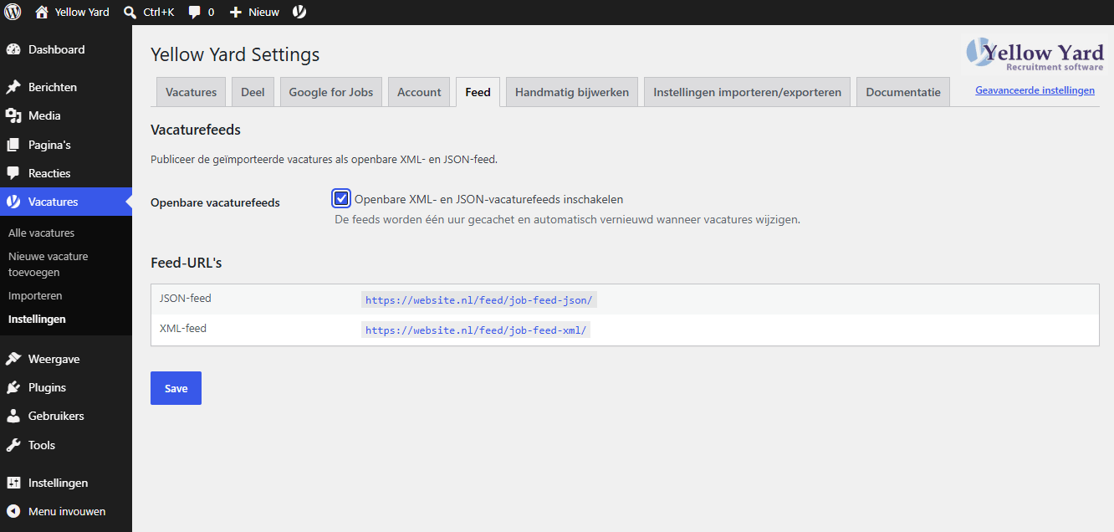Viewport: 1114px width, 532px height.
Task: Click the Gebruikers person icon
Action: pyautogui.click(x=13, y=416)
